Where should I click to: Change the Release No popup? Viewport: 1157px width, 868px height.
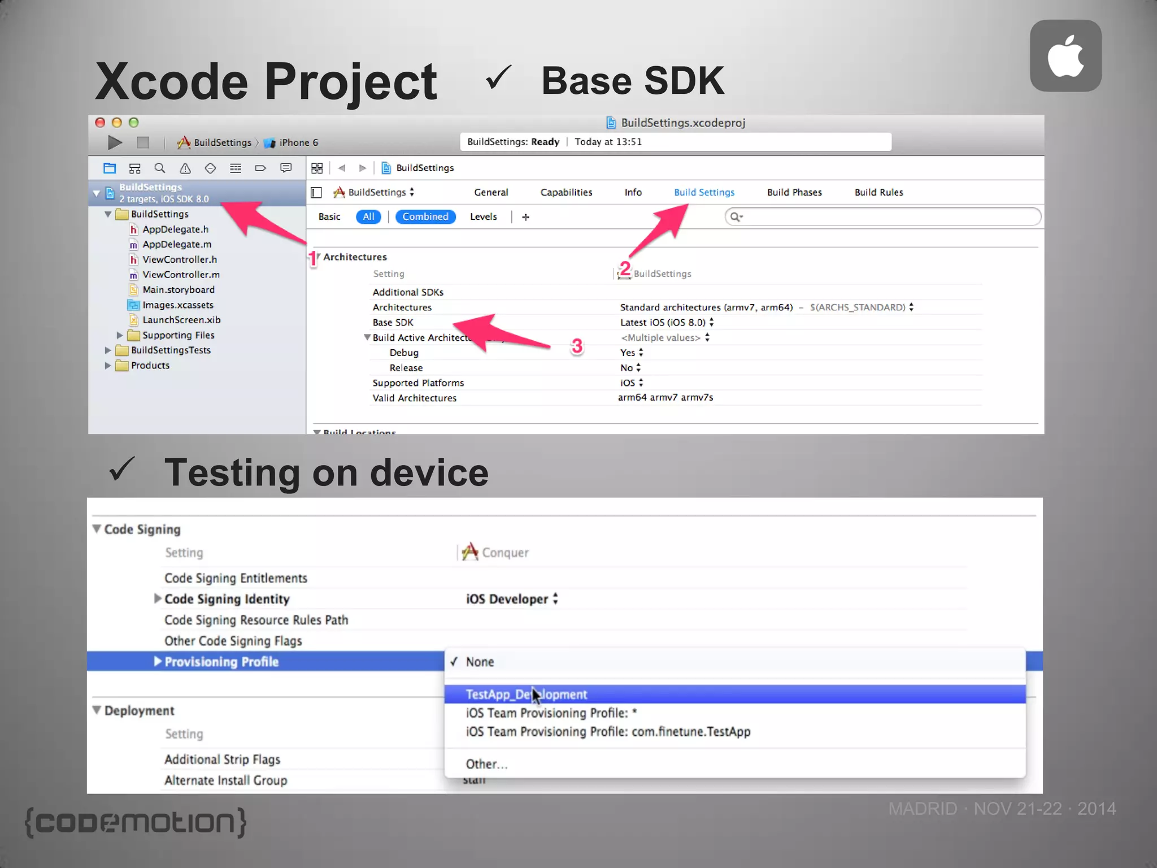pyautogui.click(x=630, y=368)
